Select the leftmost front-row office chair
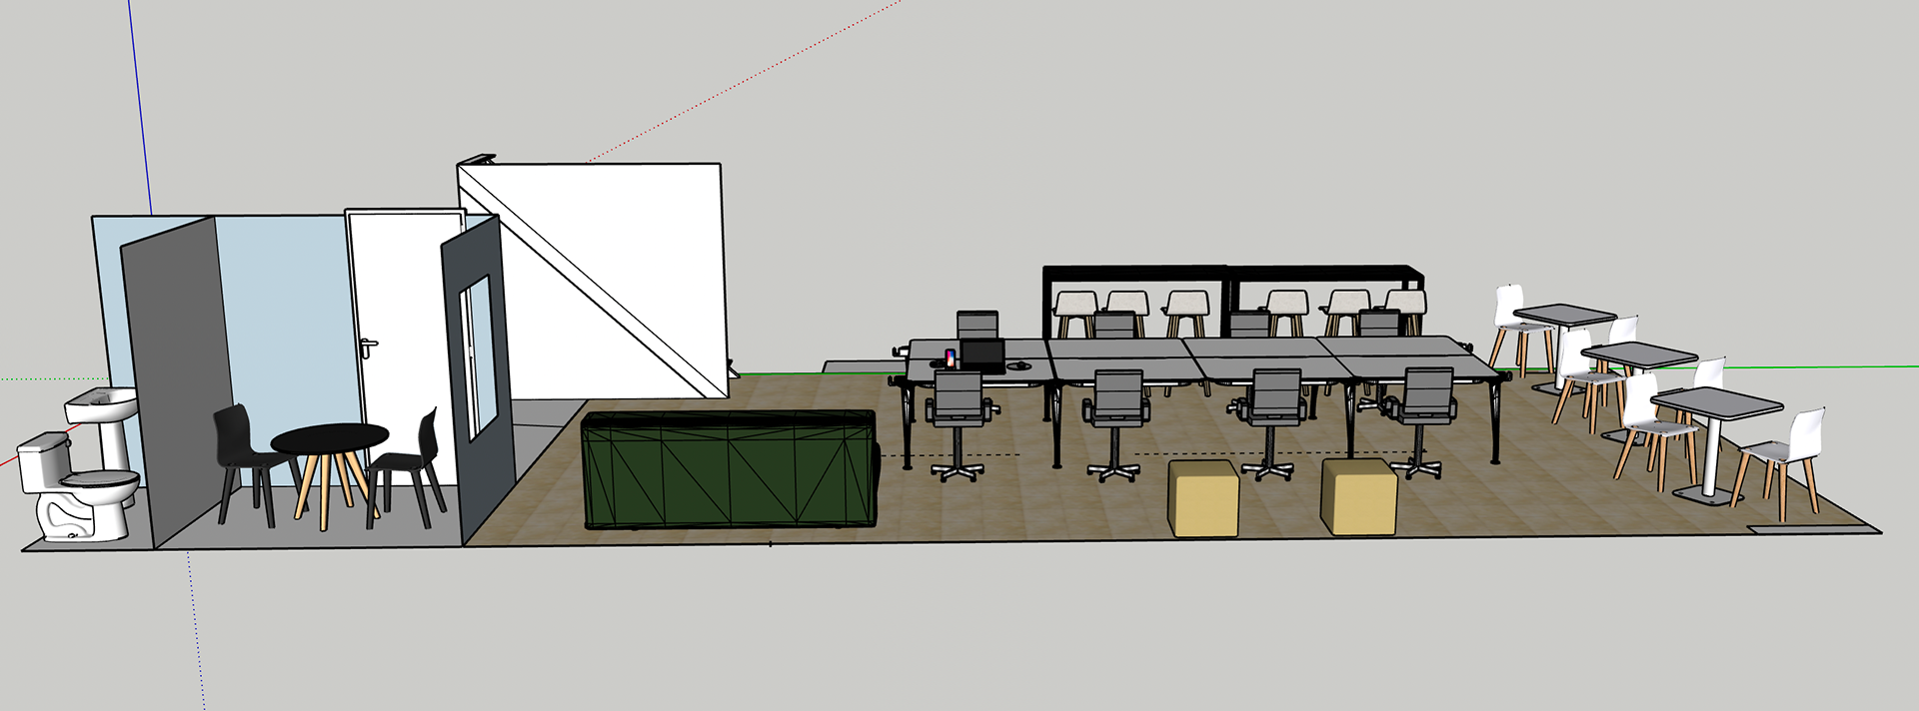The width and height of the screenshot is (1919, 711). pyautogui.click(x=959, y=425)
